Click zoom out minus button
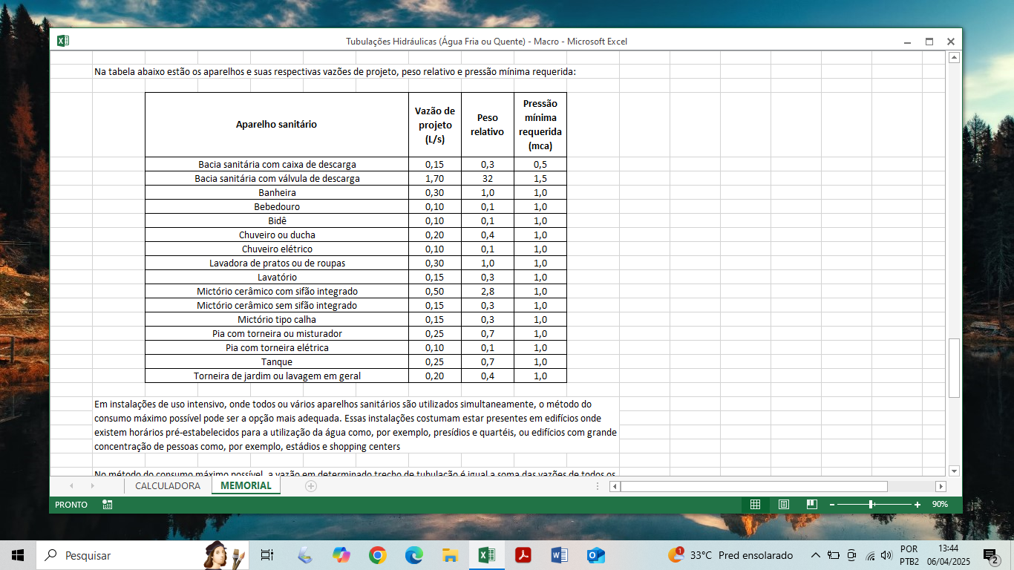The height and width of the screenshot is (570, 1014). [832, 505]
